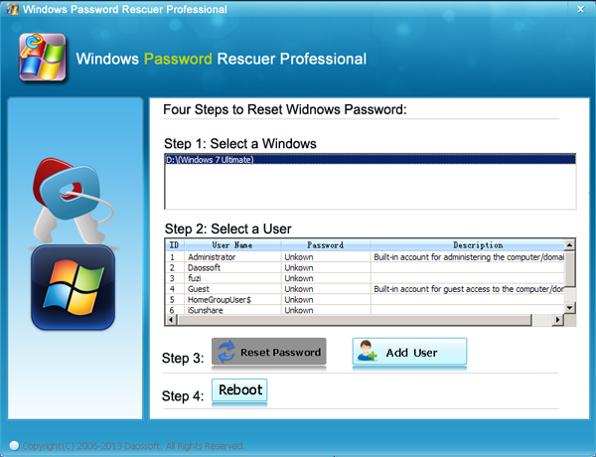The height and width of the screenshot is (457, 596).
Task: Click the Reset Password button
Action: pyautogui.click(x=269, y=352)
